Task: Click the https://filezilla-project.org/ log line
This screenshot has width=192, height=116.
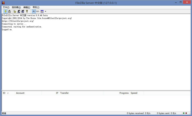Action: pos(18,21)
